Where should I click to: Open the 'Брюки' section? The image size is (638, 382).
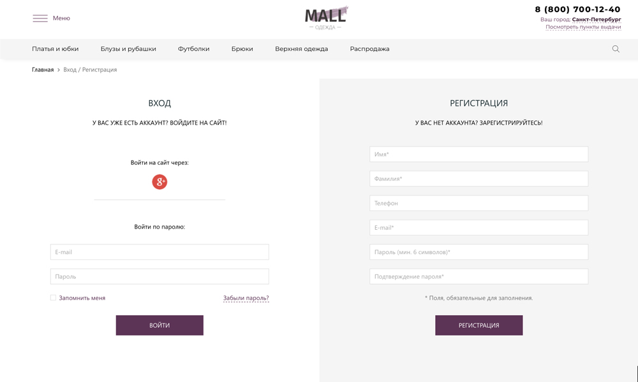pyautogui.click(x=242, y=48)
